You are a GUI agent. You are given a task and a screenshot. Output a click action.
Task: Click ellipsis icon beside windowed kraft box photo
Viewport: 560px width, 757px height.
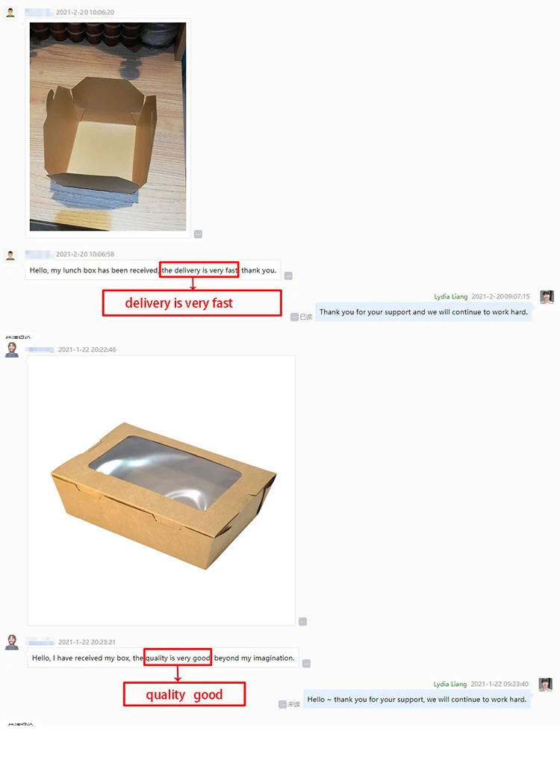pos(302,621)
